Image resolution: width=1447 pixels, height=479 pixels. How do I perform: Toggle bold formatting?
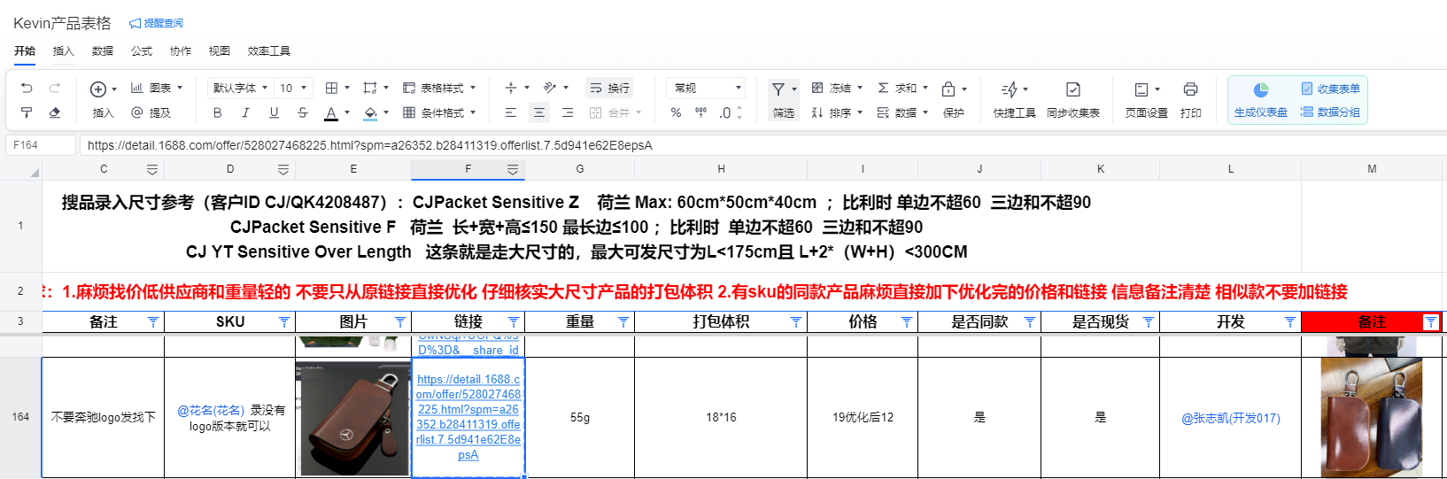pyautogui.click(x=217, y=112)
